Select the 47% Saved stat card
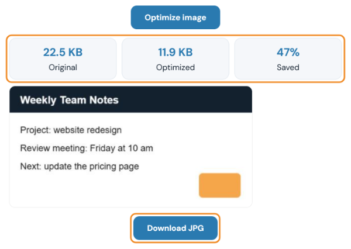Screen dimensions: 351x249 coord(288,58)
